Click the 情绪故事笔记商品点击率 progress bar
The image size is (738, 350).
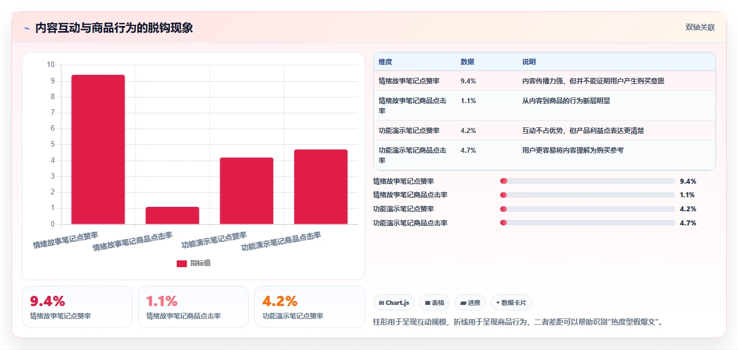[x=587, y=195]
